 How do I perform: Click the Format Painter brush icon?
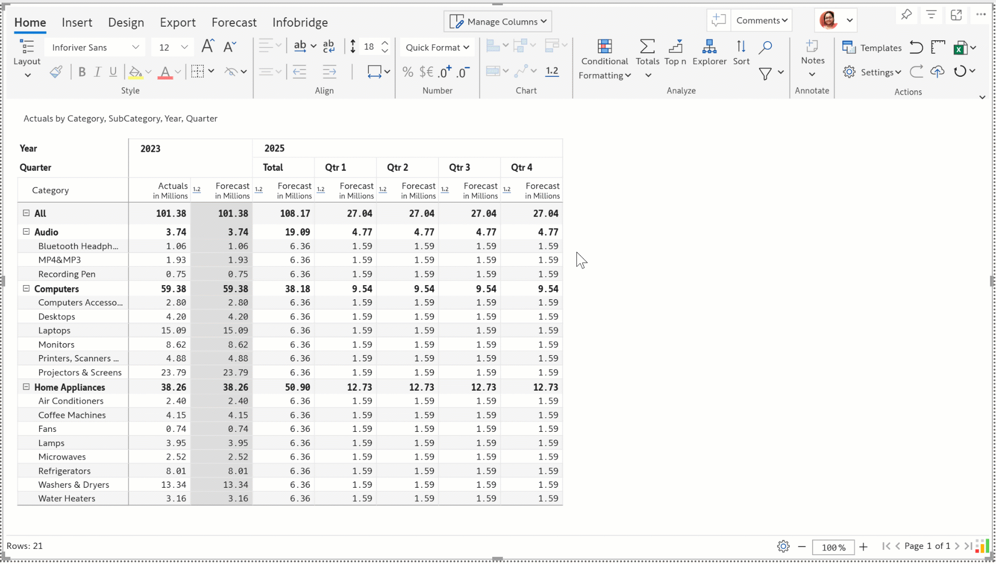tap(56, 72)
